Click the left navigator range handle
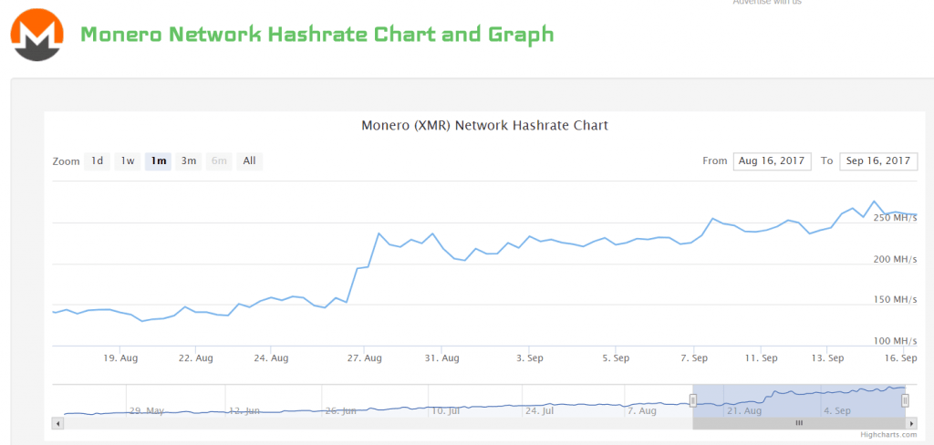Screen dimensions: 934x445 [x=693, y=400]
